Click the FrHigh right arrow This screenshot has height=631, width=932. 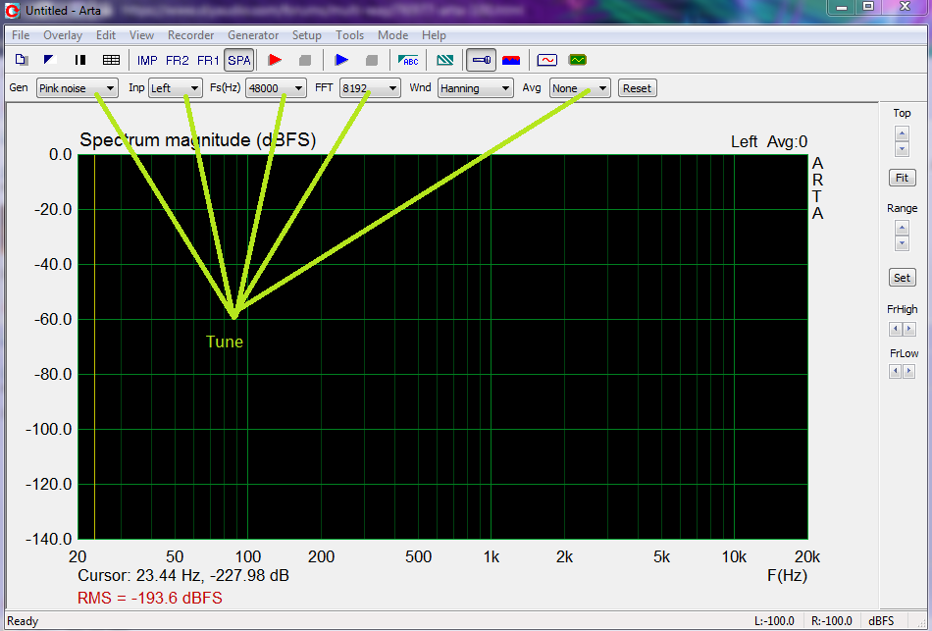pyautogui.click(x=908, y=329)
